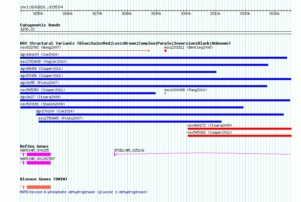
Task: Click the esv2763409 (Vogler2010) variant label
Action: 44,61
